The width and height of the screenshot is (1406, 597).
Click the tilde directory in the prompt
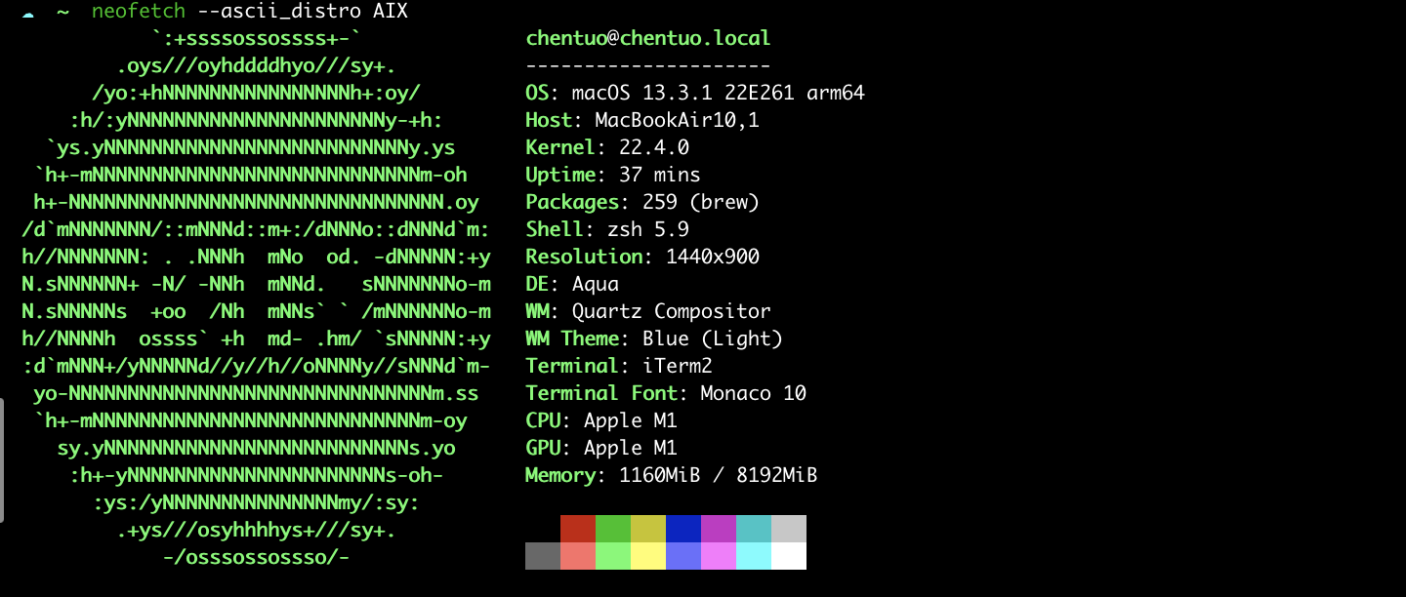pos(62,13)
